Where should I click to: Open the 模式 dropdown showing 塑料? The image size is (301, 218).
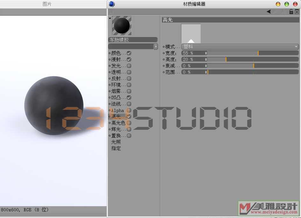240,47
